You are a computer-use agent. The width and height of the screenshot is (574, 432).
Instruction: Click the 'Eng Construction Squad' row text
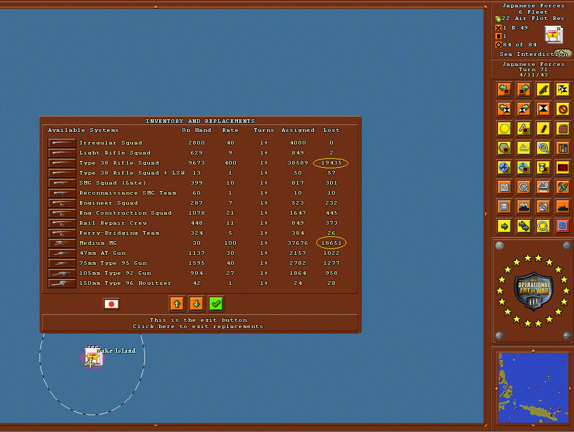(x=125, y=213)
